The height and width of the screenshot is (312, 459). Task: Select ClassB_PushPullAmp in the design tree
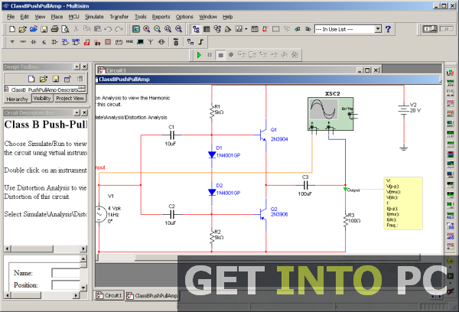coord(45,89)
